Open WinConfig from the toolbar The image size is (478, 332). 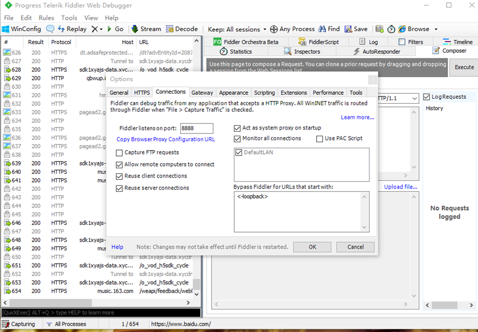tap(22, 29)
